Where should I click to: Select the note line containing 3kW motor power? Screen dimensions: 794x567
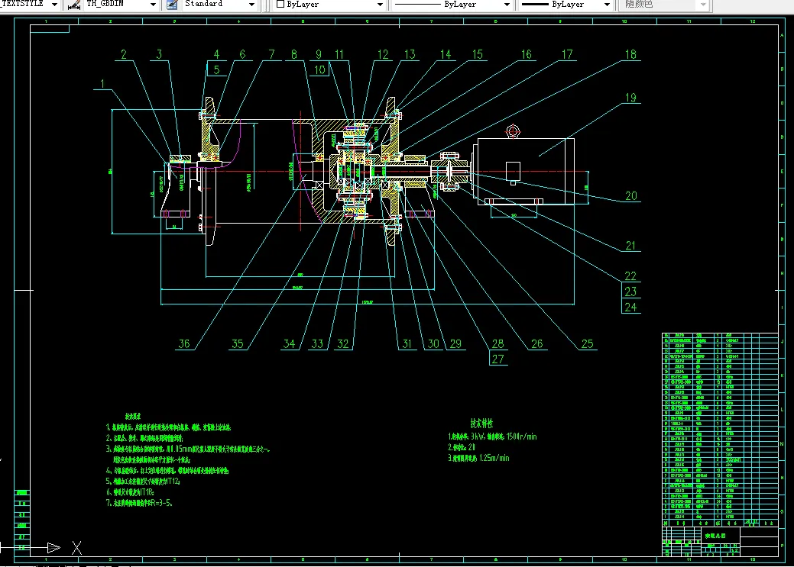click(x=492, y=437)
